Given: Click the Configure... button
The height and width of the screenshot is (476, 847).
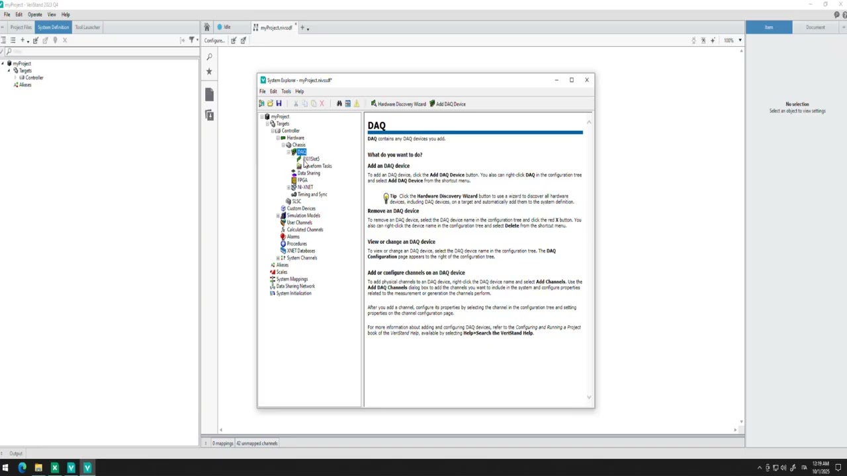Looking at the screenshot, I should click(x=214, y=40).
